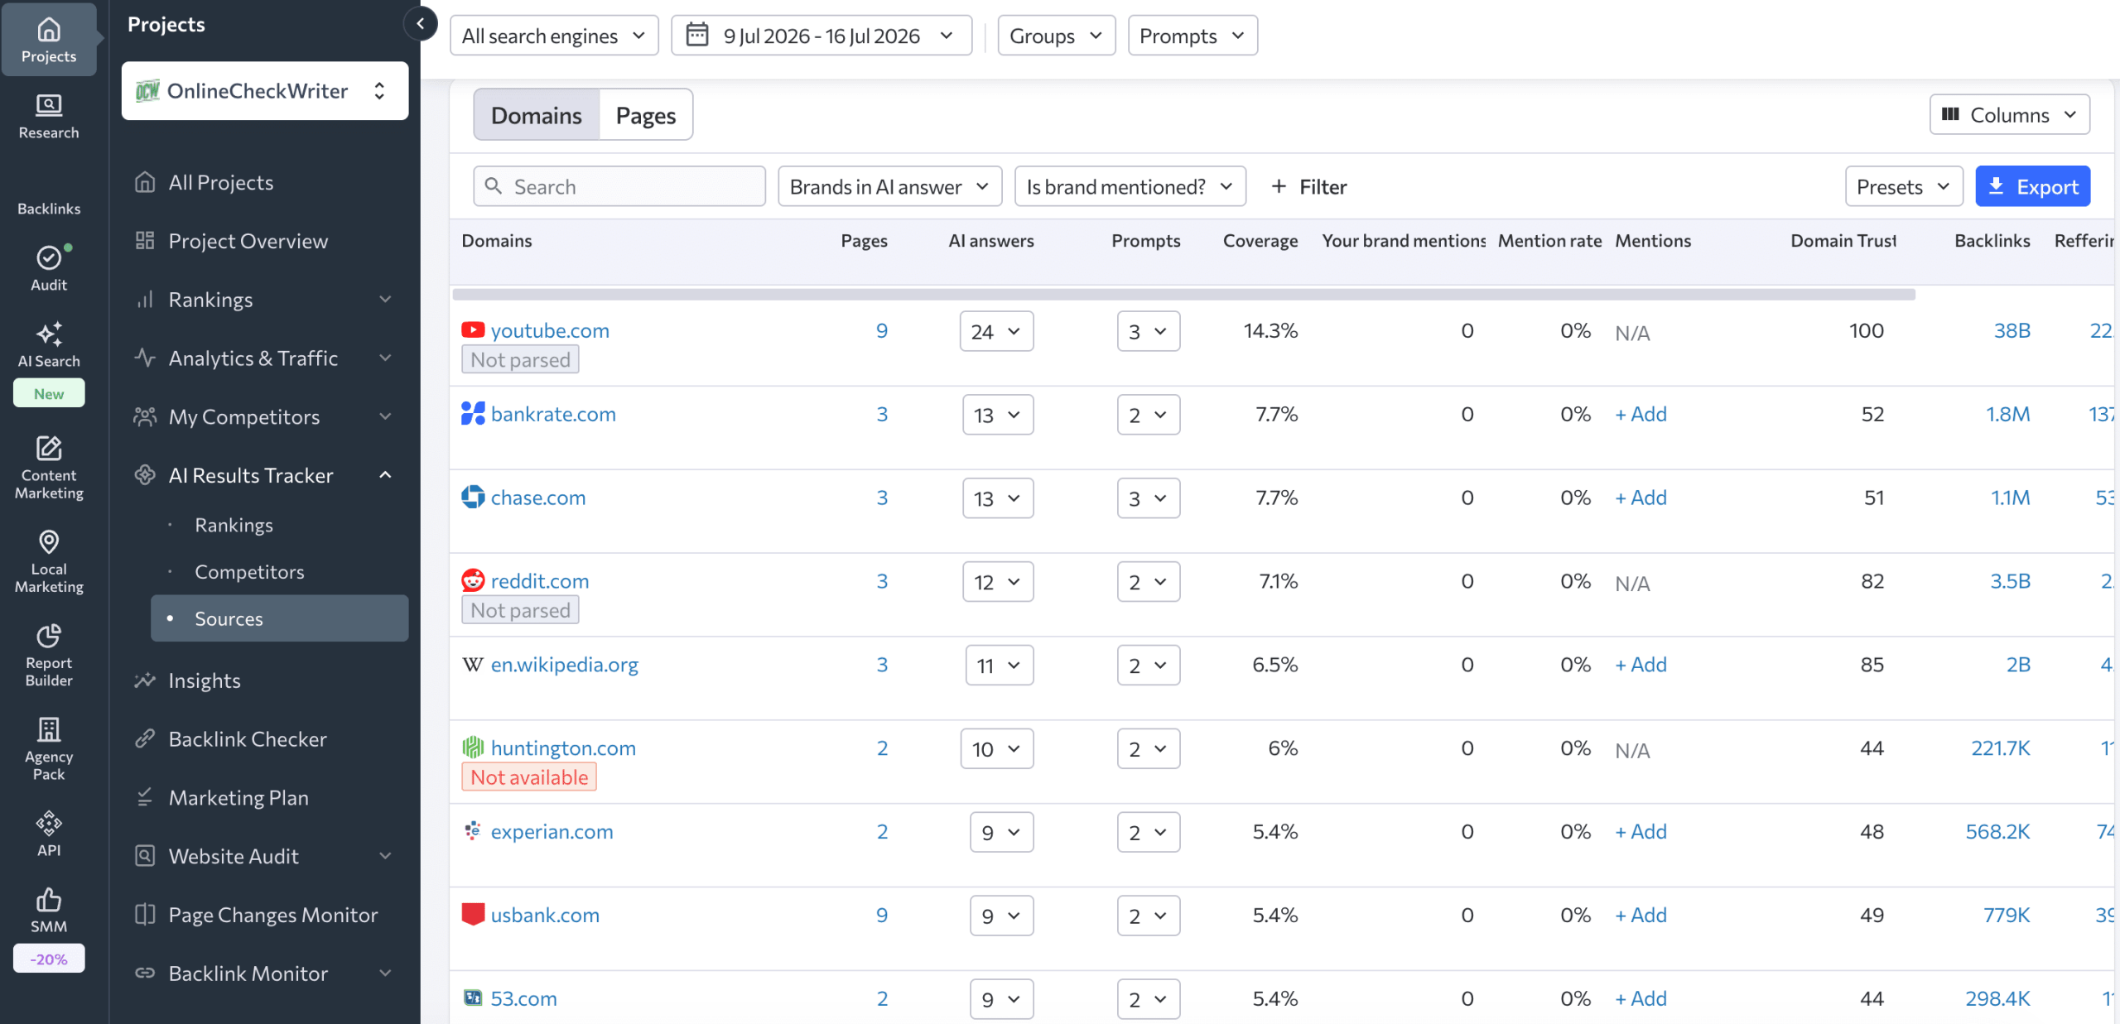
Task: Collapse the AI Results Tracker menu
Action: coord(385,474)
